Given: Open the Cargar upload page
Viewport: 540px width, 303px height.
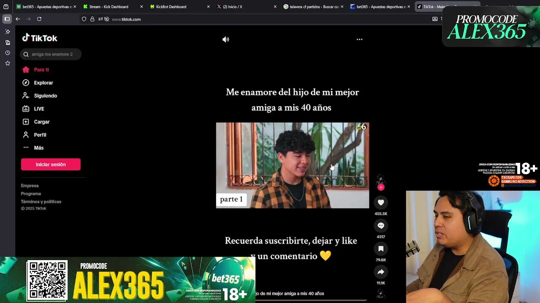Looking at the screenshot, I should 42,122.
